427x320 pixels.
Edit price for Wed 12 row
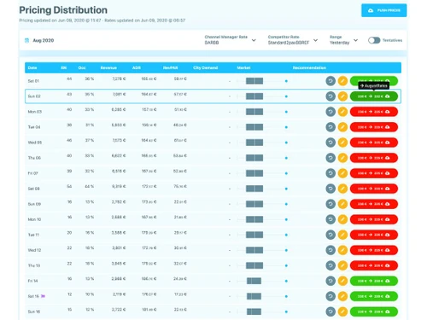click(342, 250)
